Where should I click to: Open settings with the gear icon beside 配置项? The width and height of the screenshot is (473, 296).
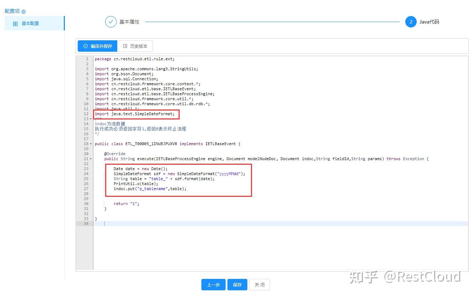coord(23,11)
